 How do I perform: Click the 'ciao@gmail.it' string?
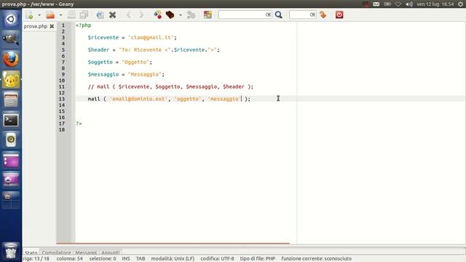(151, 37)
